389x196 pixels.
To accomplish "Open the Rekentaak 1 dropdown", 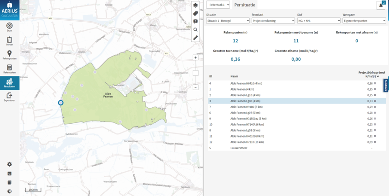I will [218, 5].
